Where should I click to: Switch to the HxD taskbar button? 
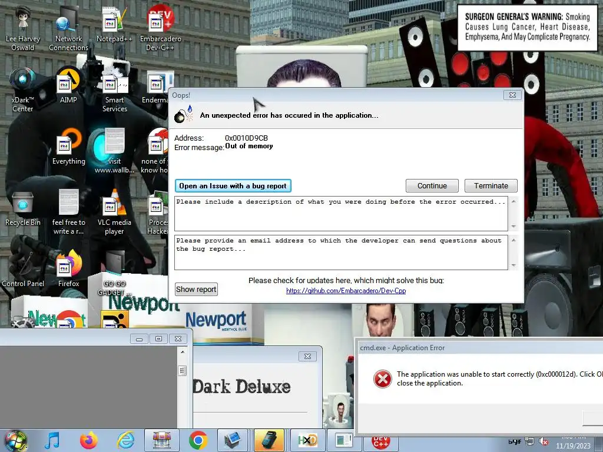[308, 440]
